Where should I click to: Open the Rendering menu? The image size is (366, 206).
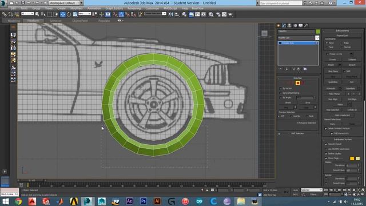pos(134,9)
